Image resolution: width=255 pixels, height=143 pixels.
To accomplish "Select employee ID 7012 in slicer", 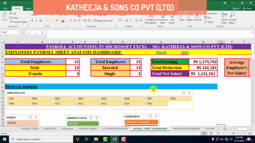I will [x=87, y=103].
